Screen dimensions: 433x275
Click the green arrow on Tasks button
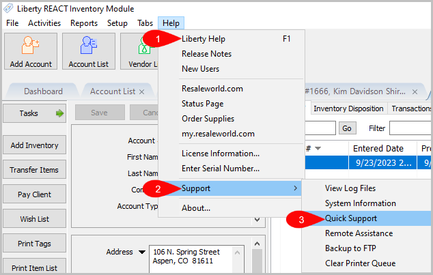[59, 113]
